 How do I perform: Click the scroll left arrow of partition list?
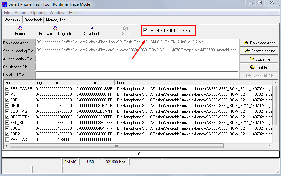(x=6, y=146)
